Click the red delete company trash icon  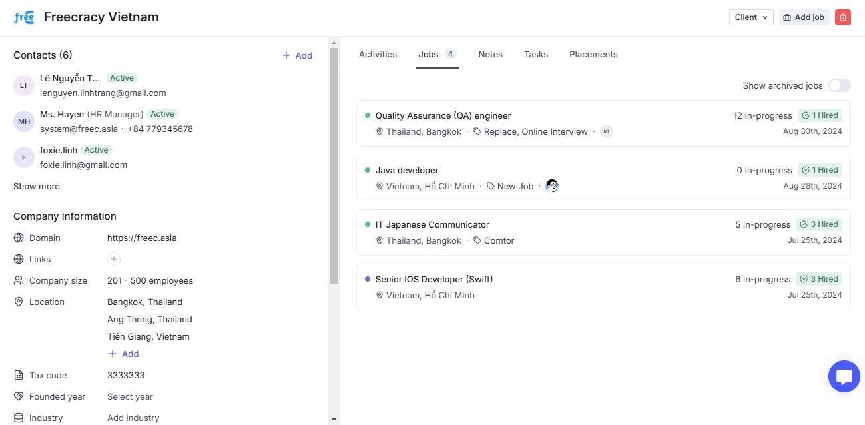click(843, 17)
